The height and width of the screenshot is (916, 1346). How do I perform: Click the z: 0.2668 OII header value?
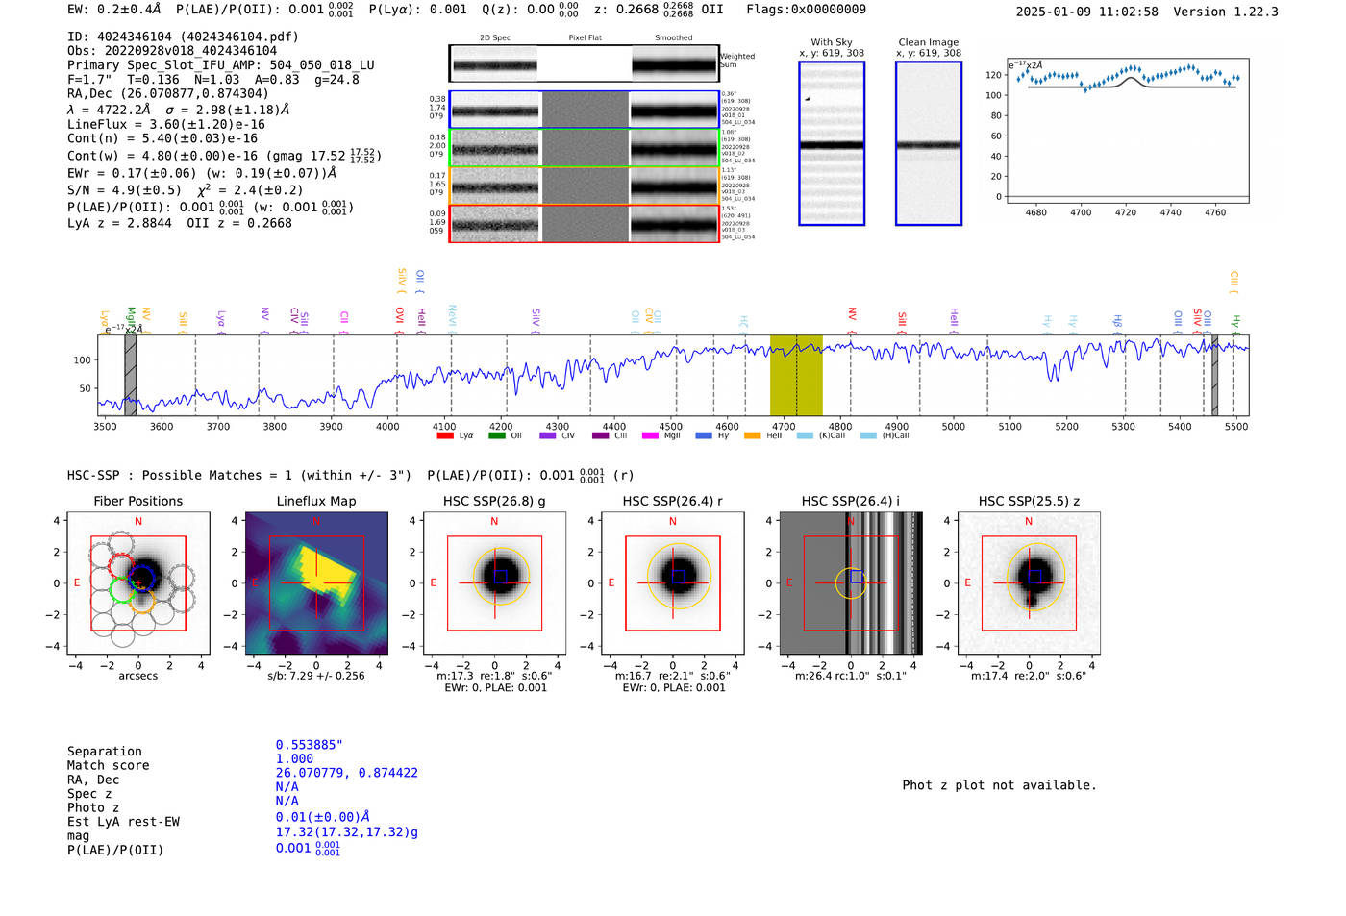tap(659, 10)
